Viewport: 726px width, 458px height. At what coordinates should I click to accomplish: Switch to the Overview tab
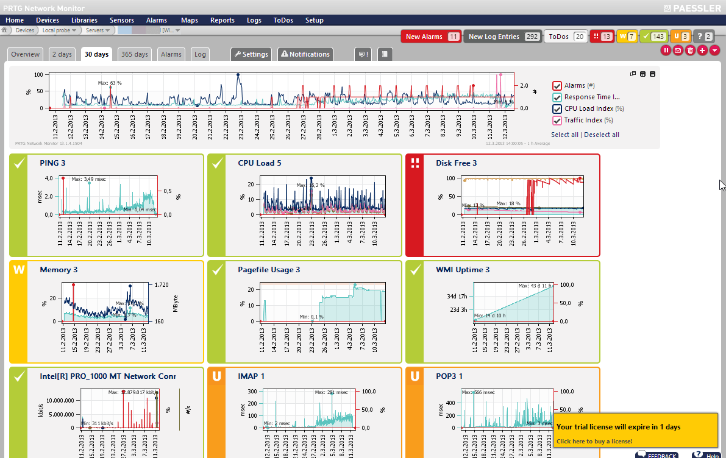[x=26, y=54]
